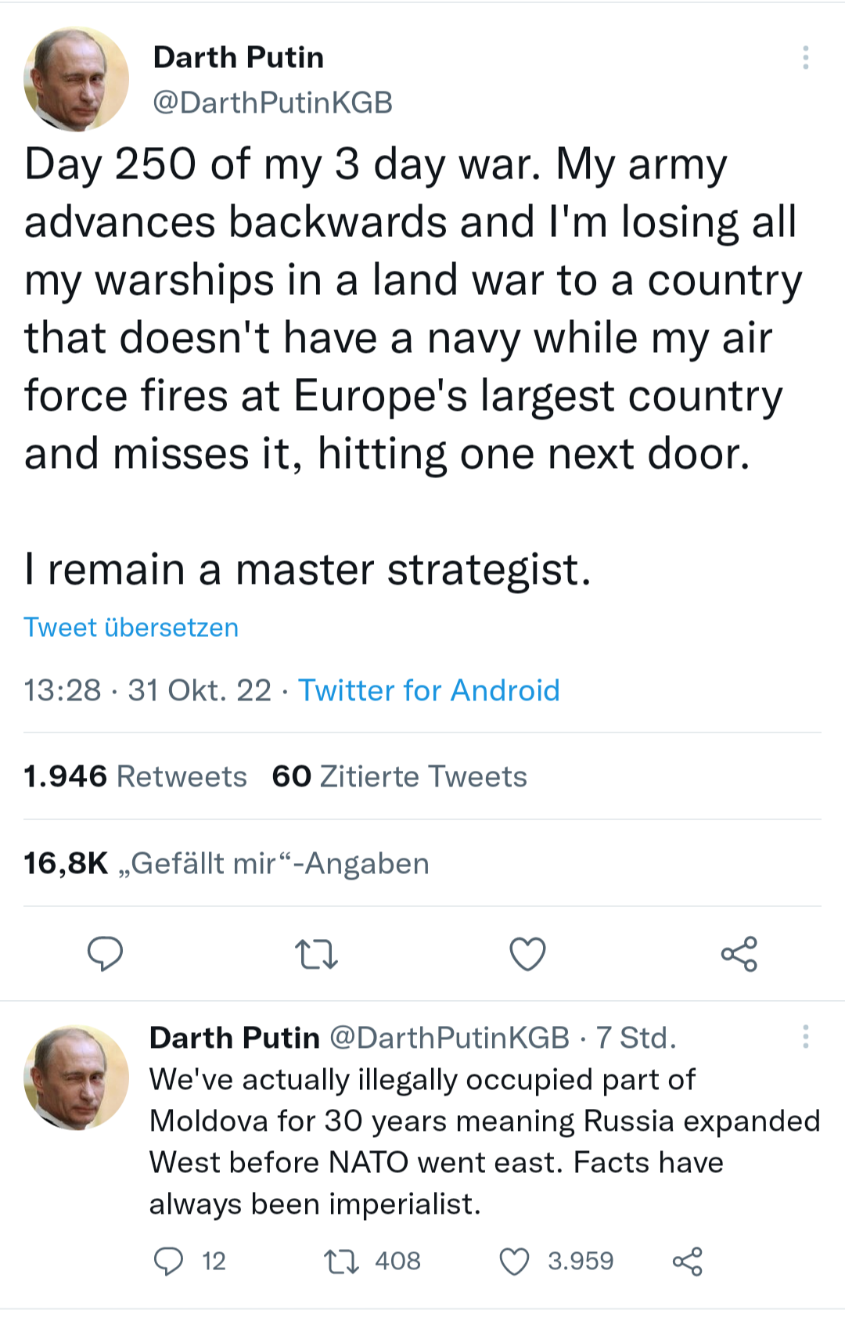Show the 16,8K 'Gefällt mir' list
Screen dimensions: 845x1321
click(x=226, y=863)
